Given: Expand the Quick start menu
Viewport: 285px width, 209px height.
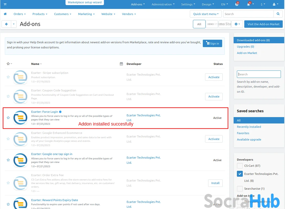Looking at the screenshot, I should (206, 14).
